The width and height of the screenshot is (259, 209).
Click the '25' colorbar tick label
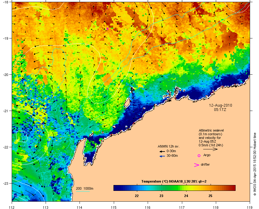point(210,196)
